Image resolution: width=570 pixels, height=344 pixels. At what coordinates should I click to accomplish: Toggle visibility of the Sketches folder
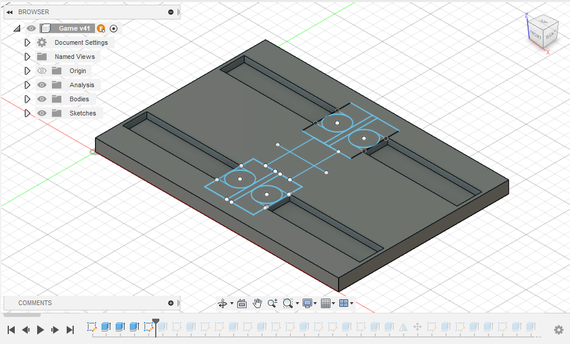41,113
